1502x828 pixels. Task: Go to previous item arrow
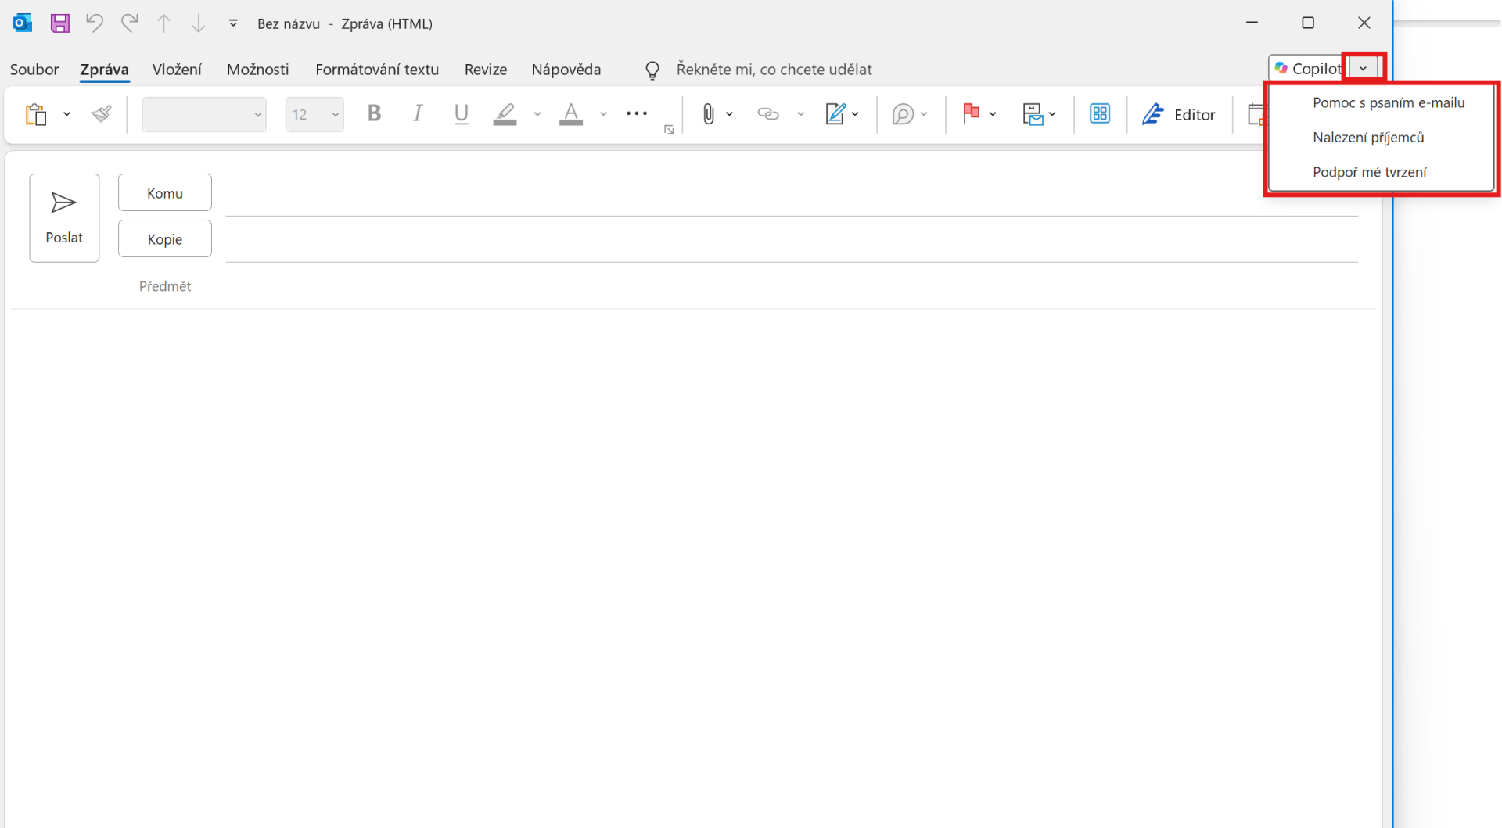click(x=163, y=23)
